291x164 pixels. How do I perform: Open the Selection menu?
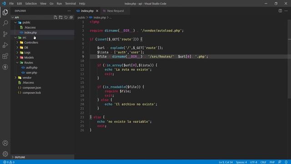tap(31, 4)
